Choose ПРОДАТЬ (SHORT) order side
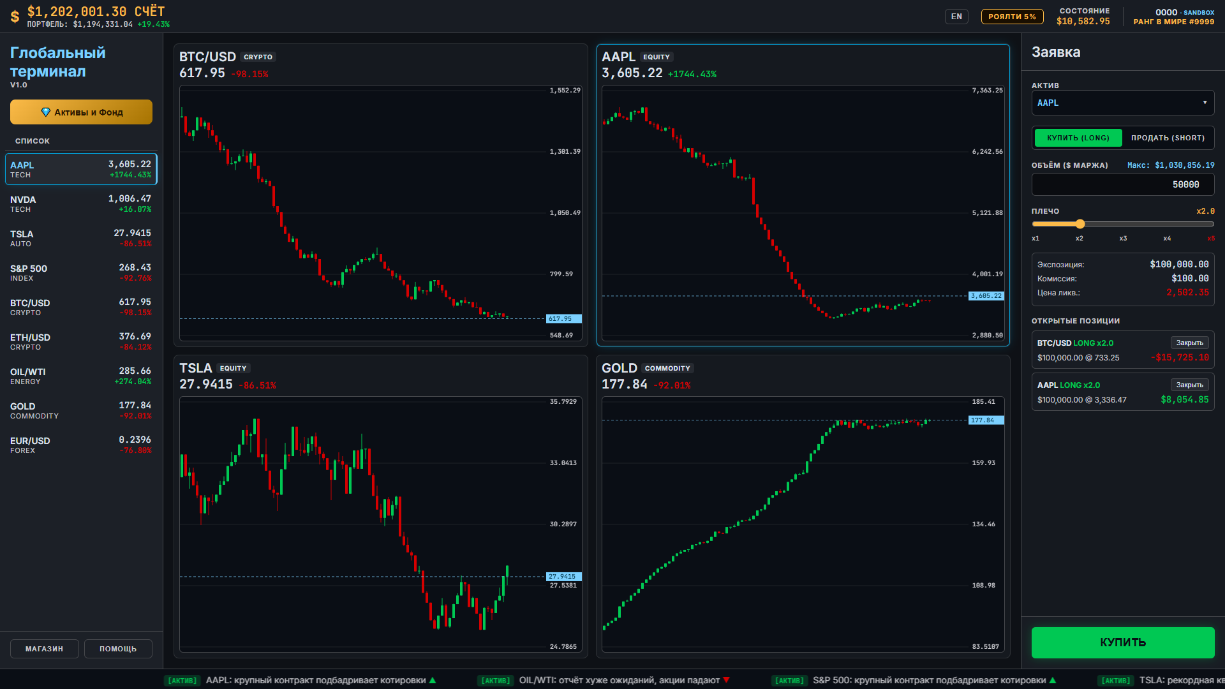This screenshot has width=1225, height=689. pyautogui.click(x=1168, y=138)
